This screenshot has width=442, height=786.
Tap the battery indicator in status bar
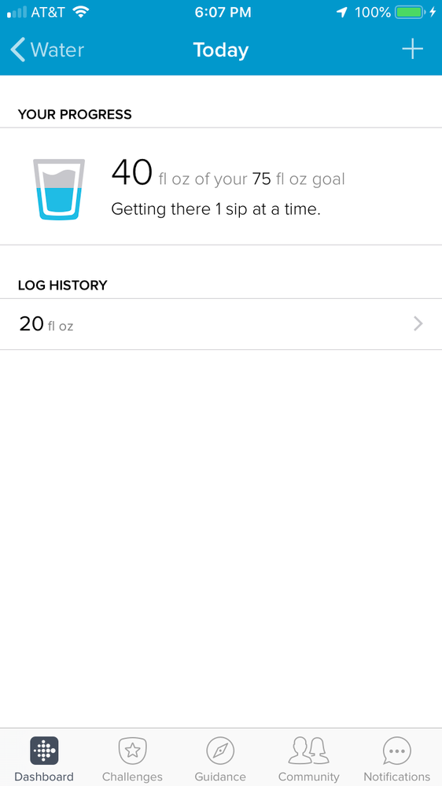(x=411, y=12)
